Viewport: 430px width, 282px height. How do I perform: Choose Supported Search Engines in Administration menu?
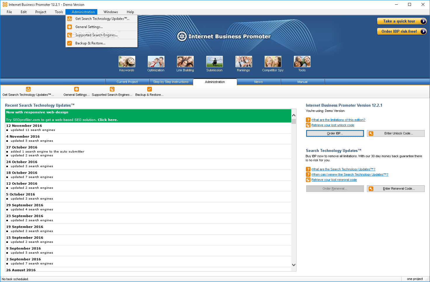coord(102,35)
